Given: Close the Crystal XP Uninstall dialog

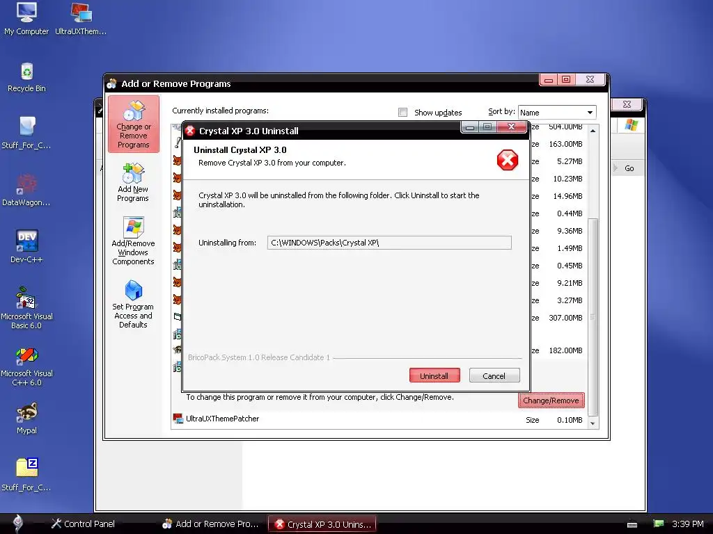Looking at the screenshot, I should (511, 127).
